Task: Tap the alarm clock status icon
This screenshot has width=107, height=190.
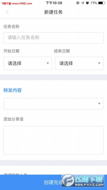Action: tap(87, 3)
